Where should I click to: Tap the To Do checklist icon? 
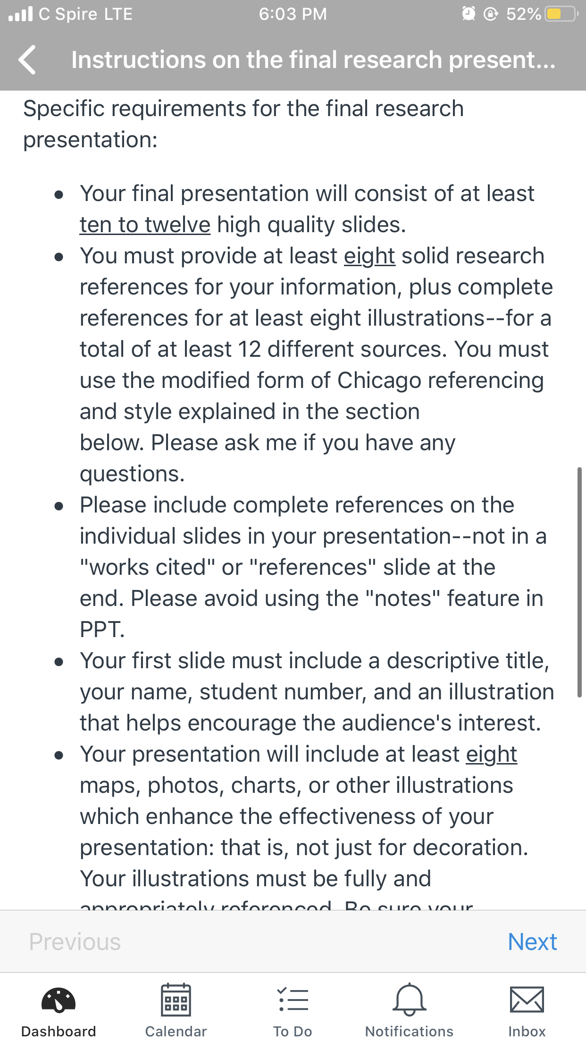pos(293,1000)
